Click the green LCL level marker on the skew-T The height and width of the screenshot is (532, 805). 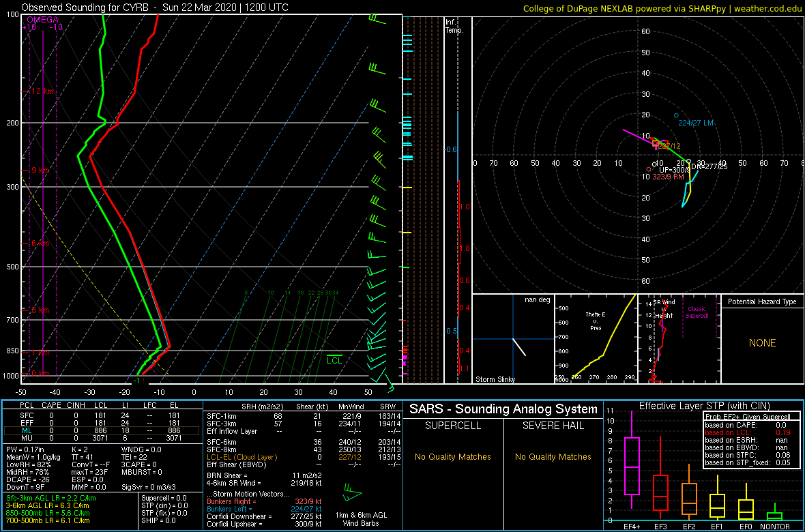[x=335, y=359]
